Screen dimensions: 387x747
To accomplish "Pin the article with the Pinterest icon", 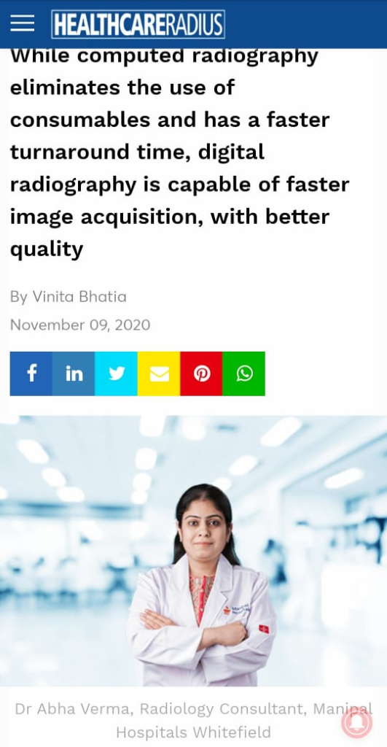I will (201, 373).
